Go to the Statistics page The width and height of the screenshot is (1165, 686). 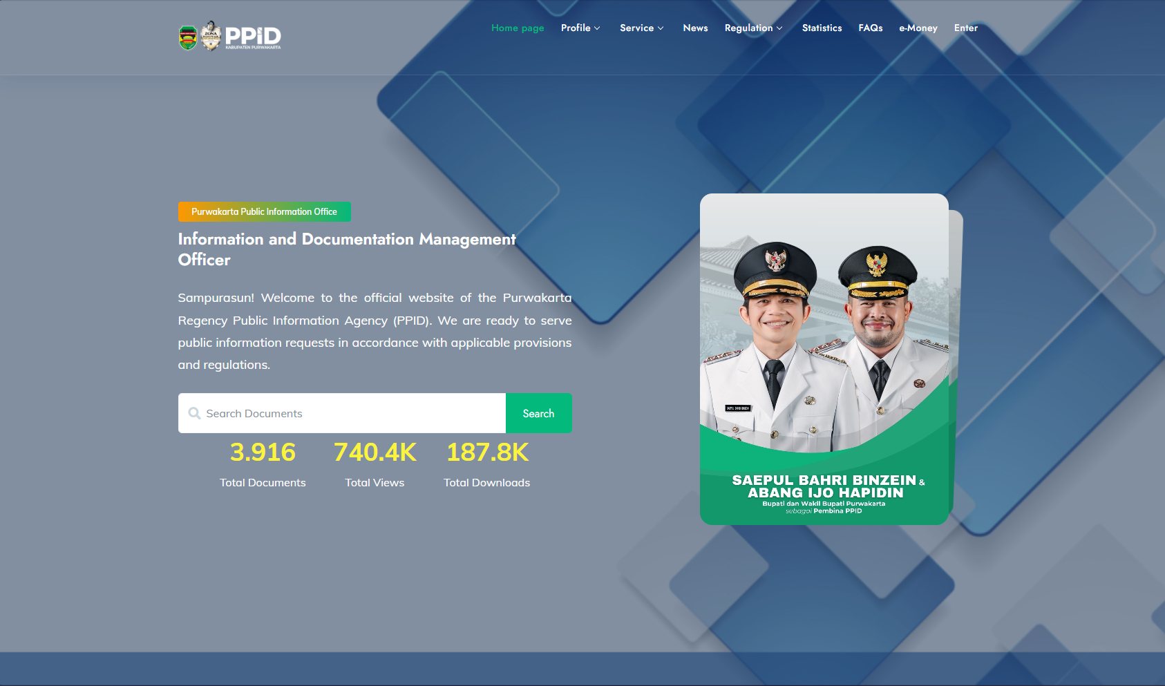click(822, 28)
